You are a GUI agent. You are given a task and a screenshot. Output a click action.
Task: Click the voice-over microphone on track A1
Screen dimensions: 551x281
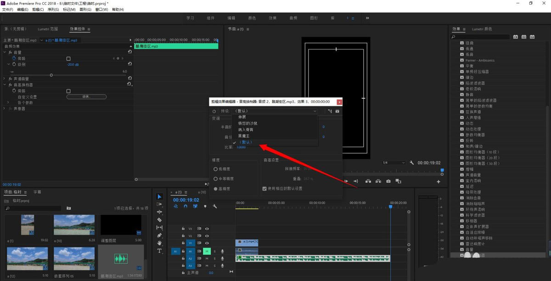222,251
